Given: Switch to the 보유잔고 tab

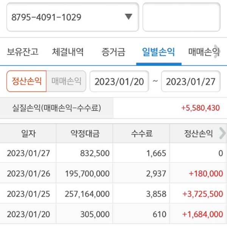Looking at the screenshot, I should click(x=23, y=52).
